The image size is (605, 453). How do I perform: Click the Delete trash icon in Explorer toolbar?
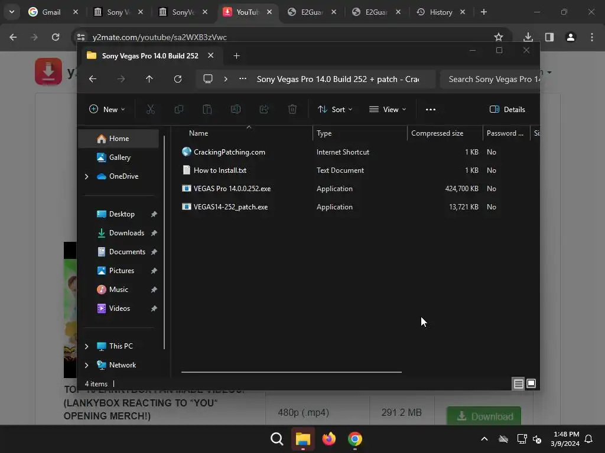click(x=292, y=109)
